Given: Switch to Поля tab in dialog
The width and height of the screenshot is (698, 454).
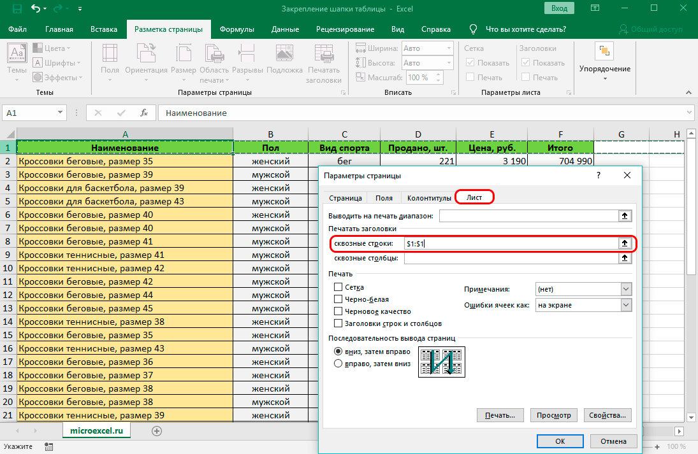Looking at the screenshot, I should pyautogui.click(x=384, y=198).
